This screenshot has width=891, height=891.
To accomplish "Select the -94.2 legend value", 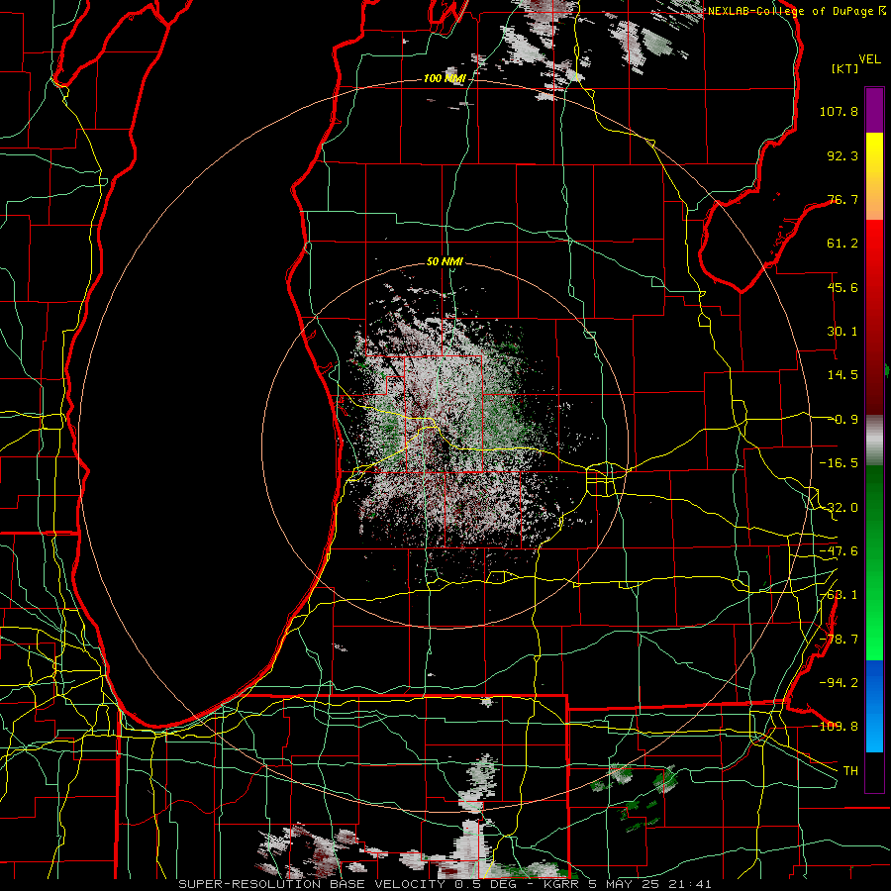I will point(839,683).
